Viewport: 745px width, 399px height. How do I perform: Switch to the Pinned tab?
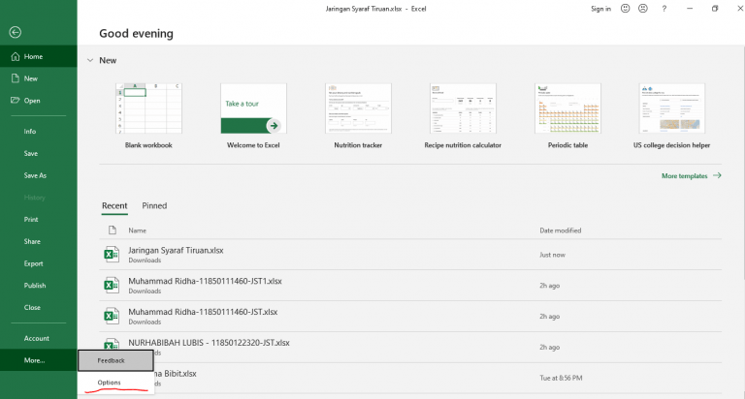coord(154,206)
